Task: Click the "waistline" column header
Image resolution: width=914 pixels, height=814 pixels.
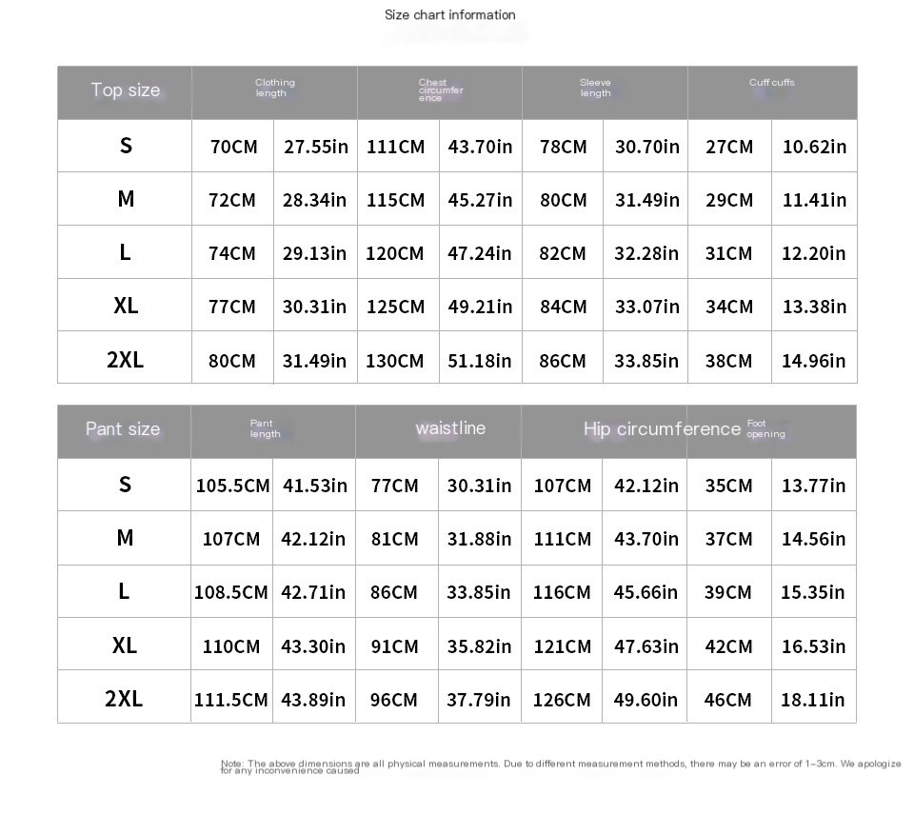Action: pos(450,428)
